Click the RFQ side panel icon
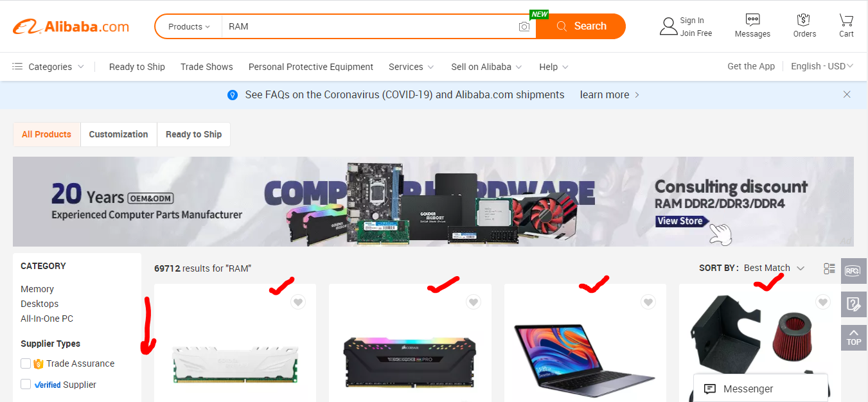Image resolution: width=868 pixels, height=402 pixels. [x=853, y=271]
